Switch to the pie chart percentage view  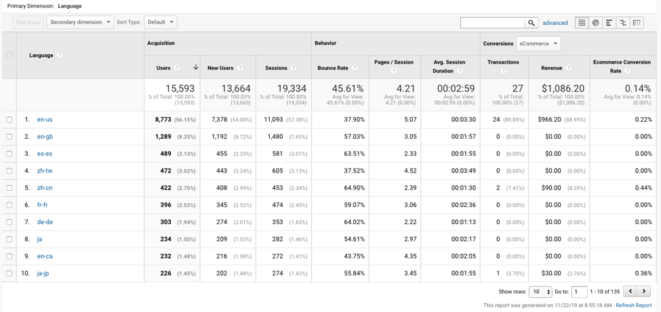point(595,23)
